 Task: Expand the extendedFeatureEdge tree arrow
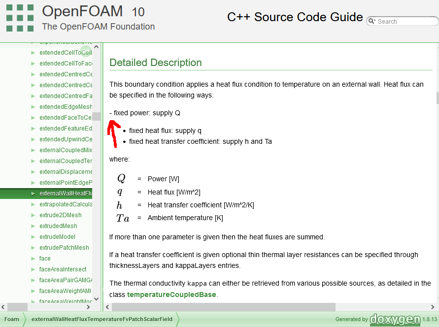[33, 129]
